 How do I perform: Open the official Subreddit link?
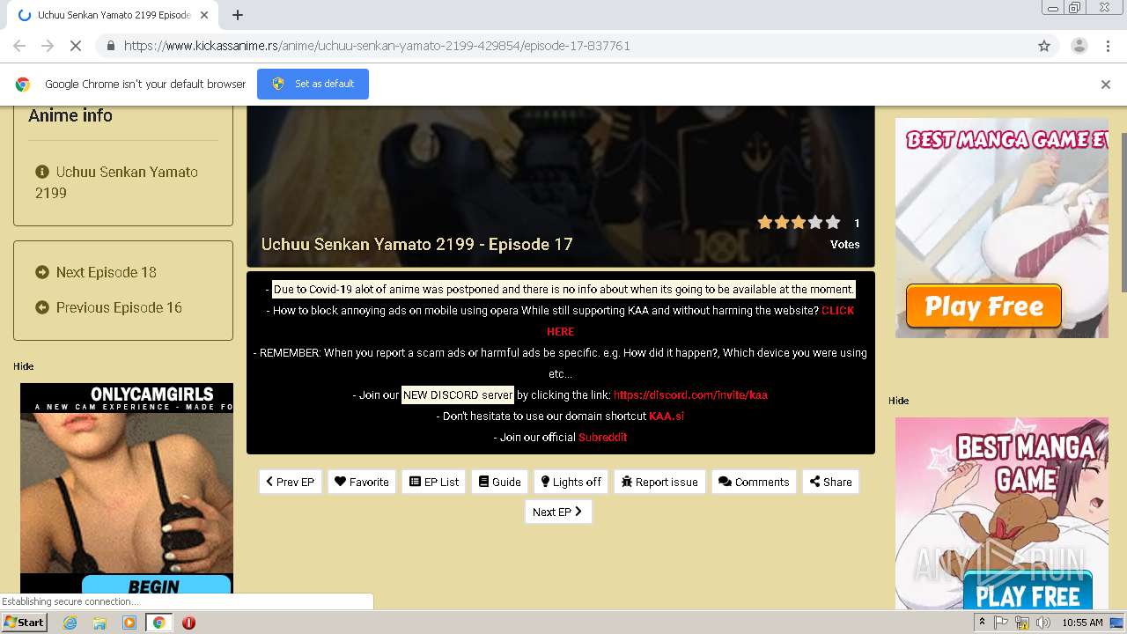(602, 438)
